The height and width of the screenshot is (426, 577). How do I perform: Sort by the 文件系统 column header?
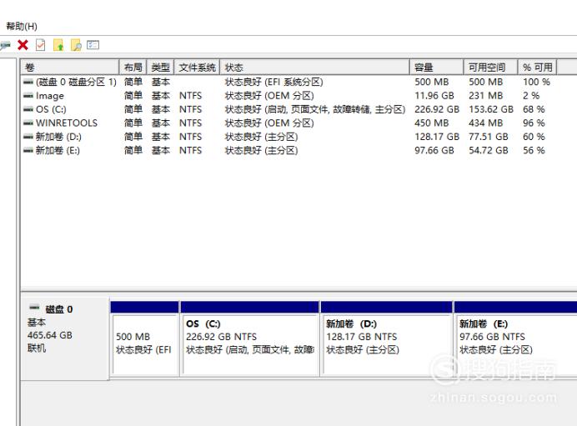point(198,68)
